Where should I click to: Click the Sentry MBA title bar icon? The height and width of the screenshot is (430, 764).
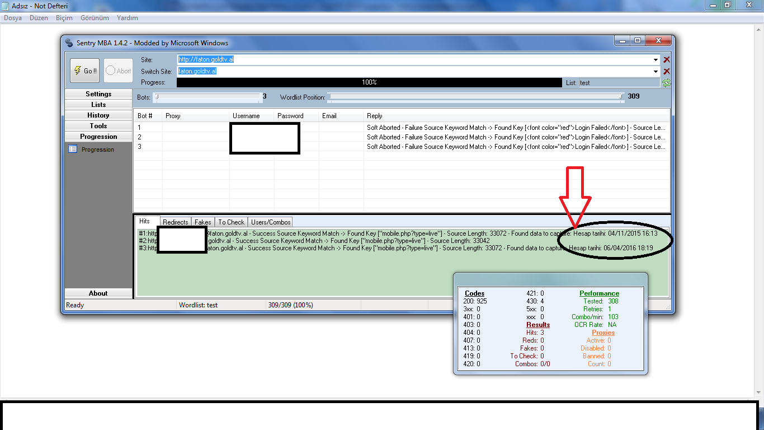[69, 43]
